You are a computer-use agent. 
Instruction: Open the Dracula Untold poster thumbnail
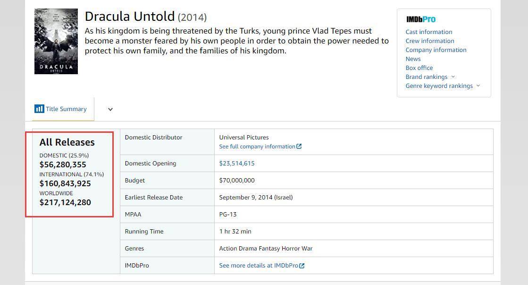(x=56, y=42)
